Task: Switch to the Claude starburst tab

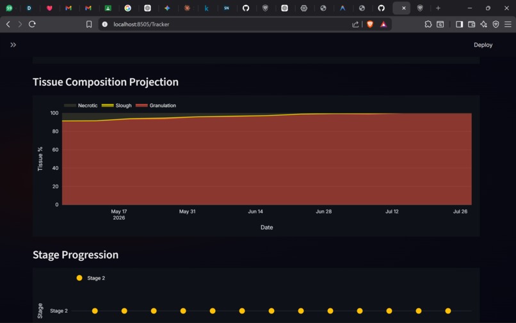Action: (x=187, y=8)
